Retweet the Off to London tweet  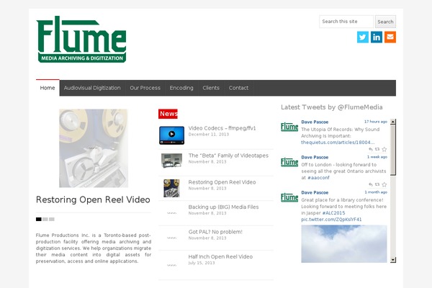point(377,184)
